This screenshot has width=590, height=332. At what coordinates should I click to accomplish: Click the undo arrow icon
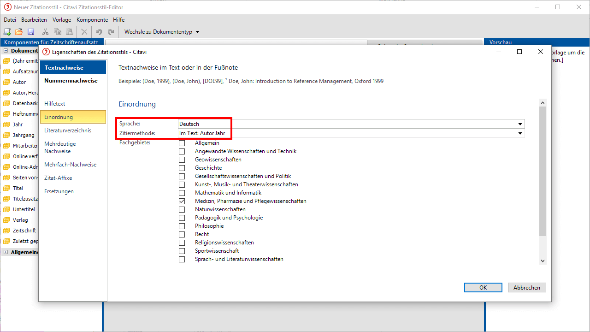(x=99, y=32)
